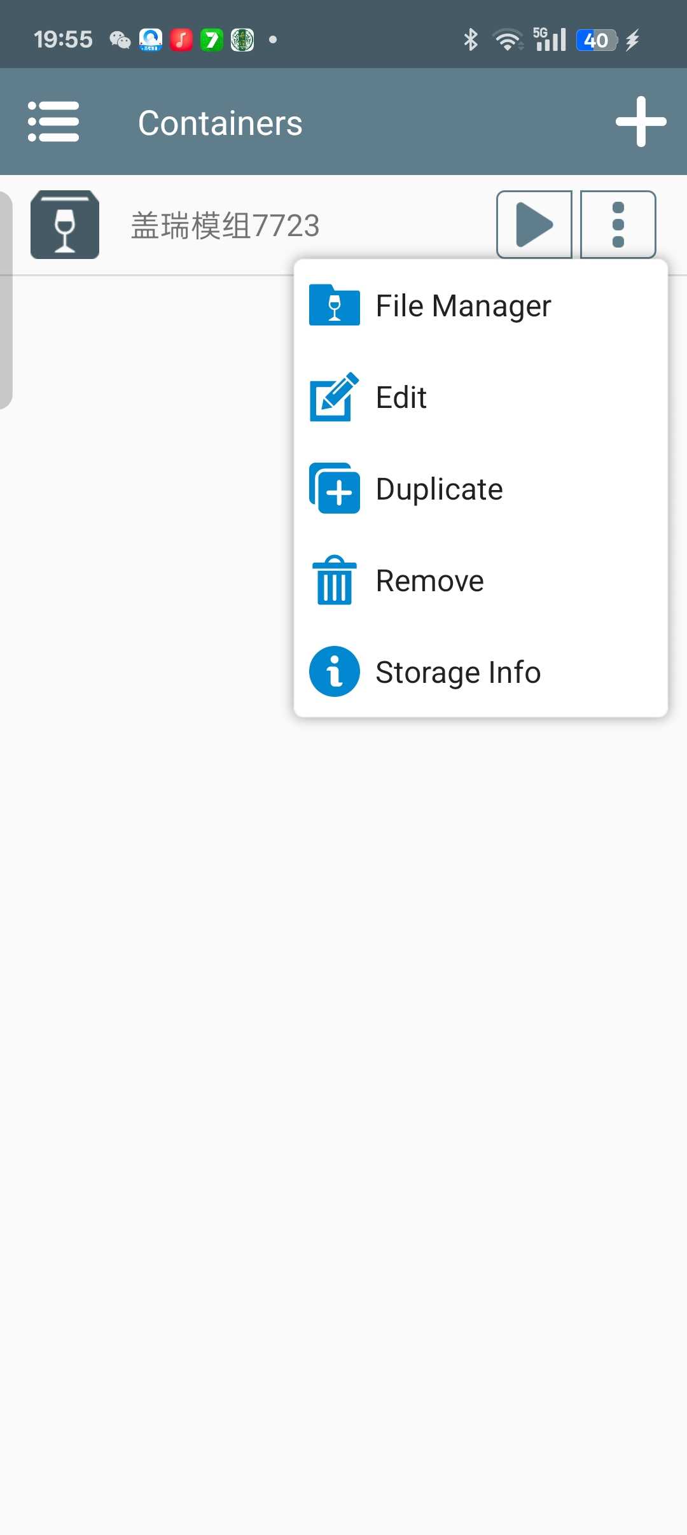Image resolution: width=687 pixels, height=1535 pixels.
Task: Open Storage Info menu entry
Action: [458, 673]
